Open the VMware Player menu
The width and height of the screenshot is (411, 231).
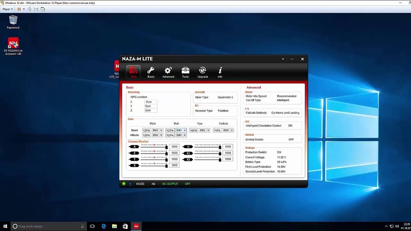click(x=7, y=9)
